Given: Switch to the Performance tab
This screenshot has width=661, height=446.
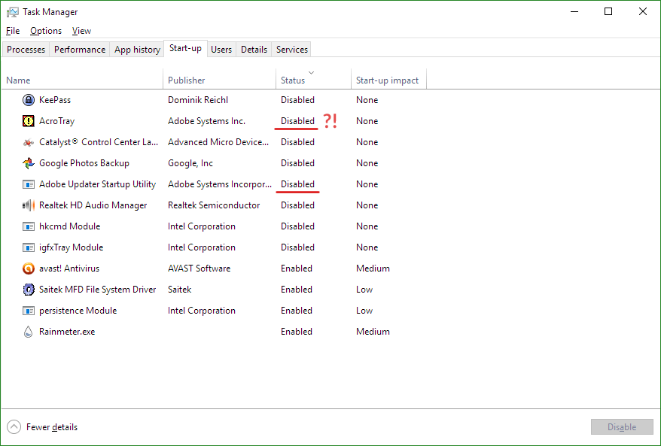Looking at the screenshot, I should tap(80, 50).
